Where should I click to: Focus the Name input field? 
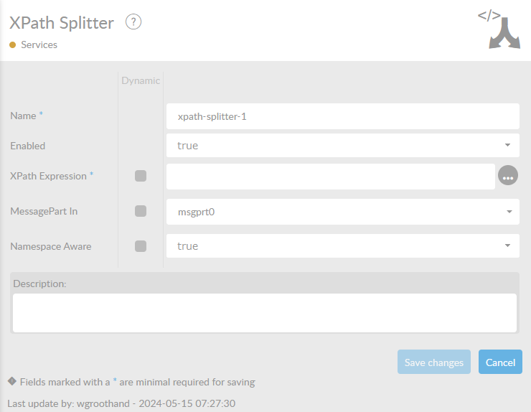342,116
